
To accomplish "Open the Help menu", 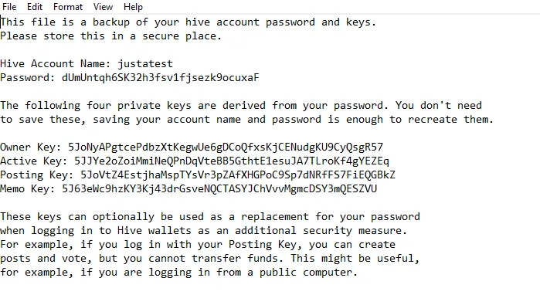I will tap(133, 7).
